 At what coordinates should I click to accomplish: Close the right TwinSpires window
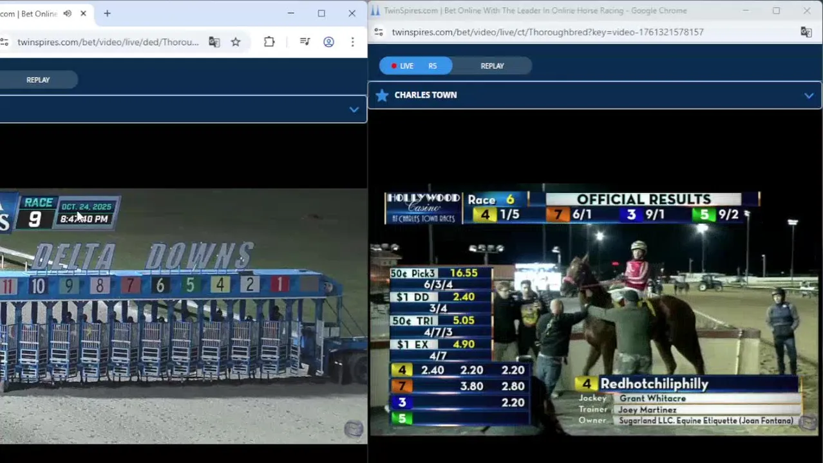[806, 10]
